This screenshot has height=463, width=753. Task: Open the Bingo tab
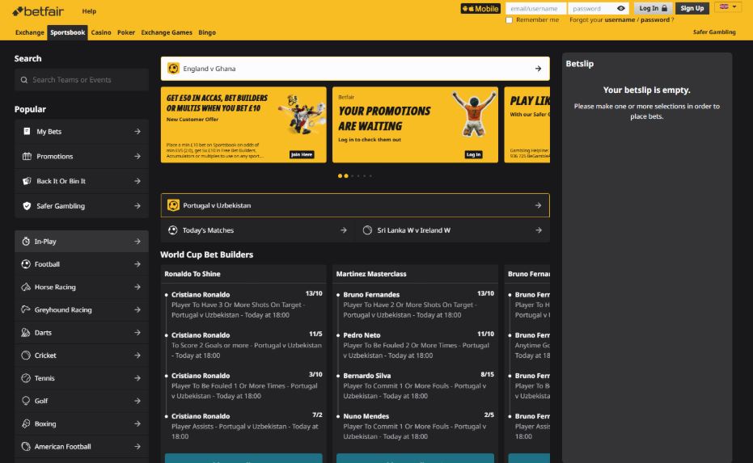pos(207,32)
